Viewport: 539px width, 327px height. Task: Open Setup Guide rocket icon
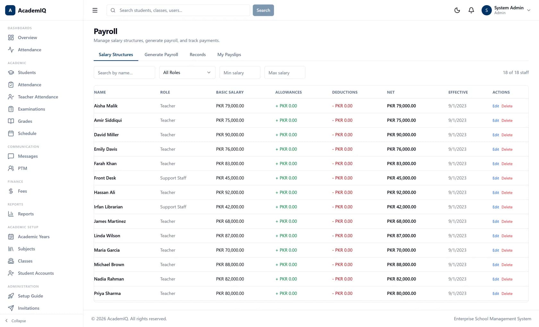tap(11, 296)
